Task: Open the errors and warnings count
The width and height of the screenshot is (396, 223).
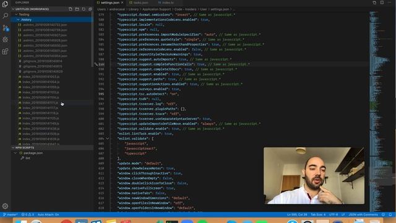Action: (28, 214)
